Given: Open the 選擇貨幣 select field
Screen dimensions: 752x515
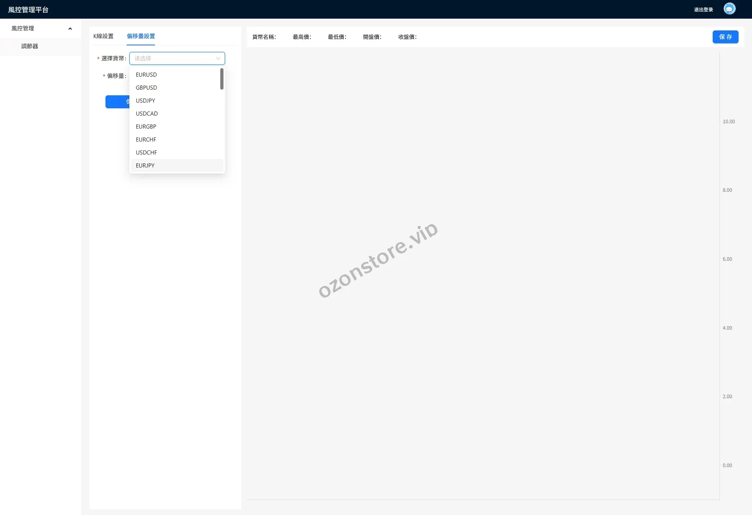Looking at the screenshot, I should tap(174, 58).
